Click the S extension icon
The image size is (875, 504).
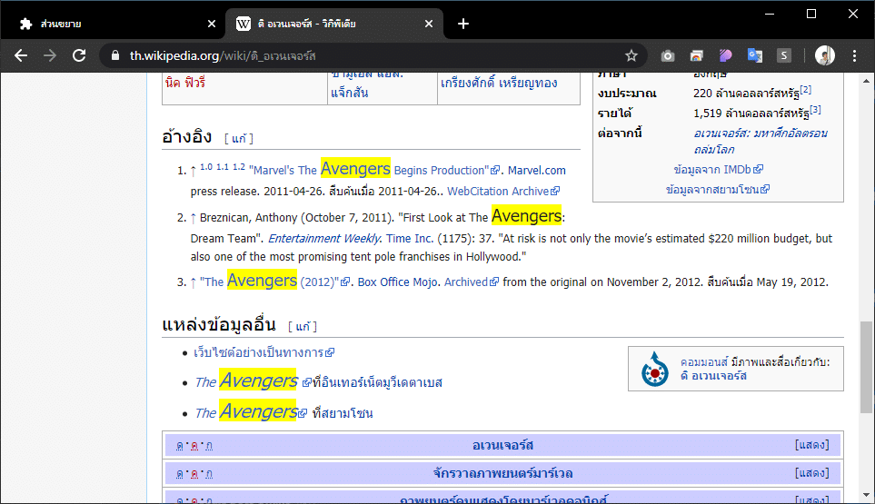784,55
